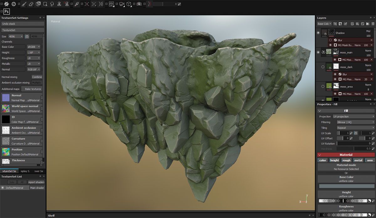The width and height of the screenshot is (376, 218).
Task: Click the Undo stack button
Action: [x=23, y=24]
